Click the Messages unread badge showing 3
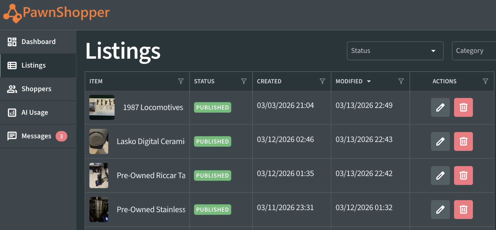Viewport: 496px width, 230px height. coord(61,136)
